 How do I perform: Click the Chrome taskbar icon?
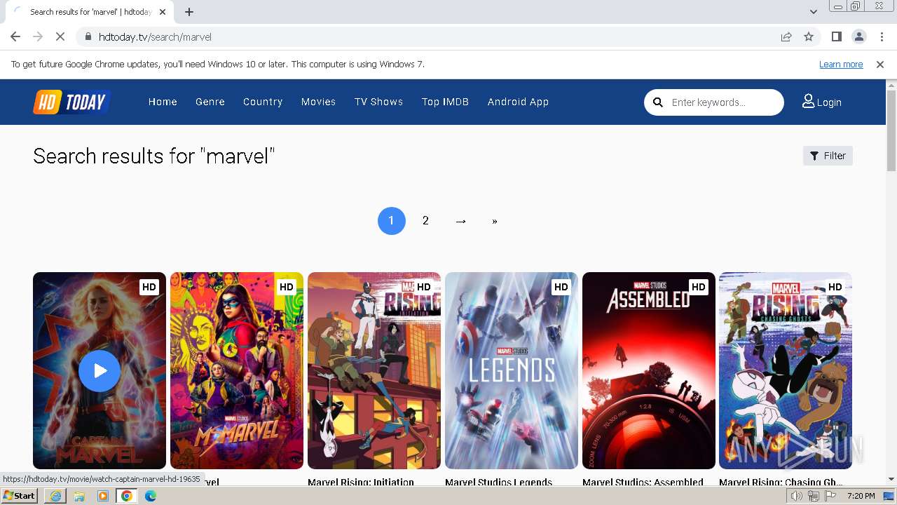pos(127,496)
